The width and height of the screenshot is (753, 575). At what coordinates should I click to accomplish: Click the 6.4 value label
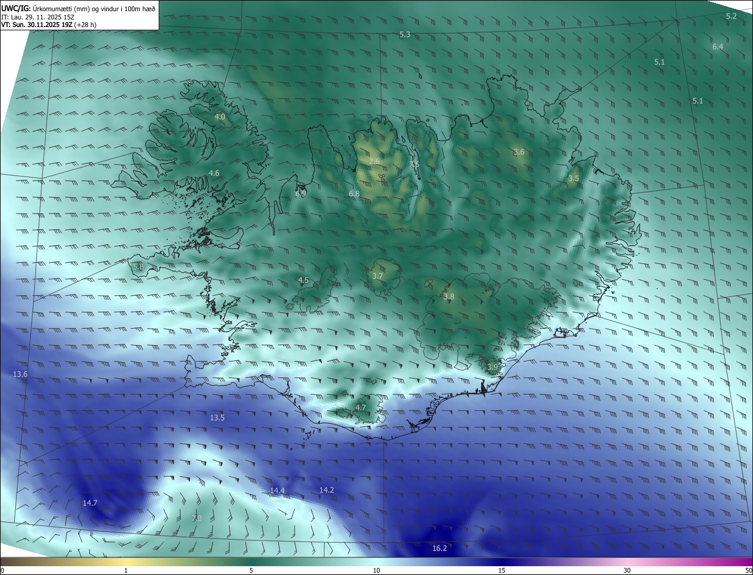[718, 46]
